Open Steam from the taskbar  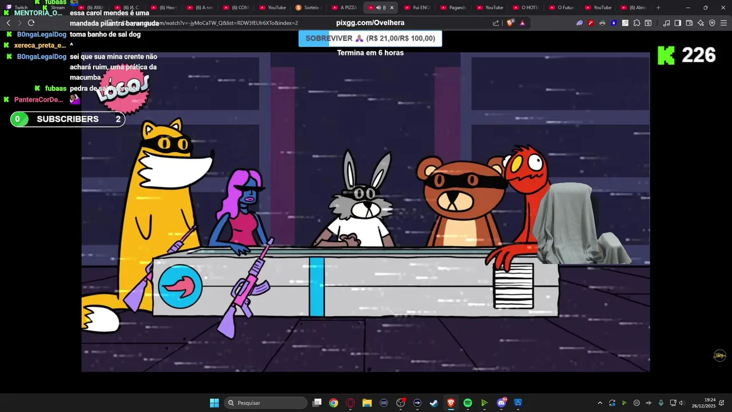click(434, 403)
